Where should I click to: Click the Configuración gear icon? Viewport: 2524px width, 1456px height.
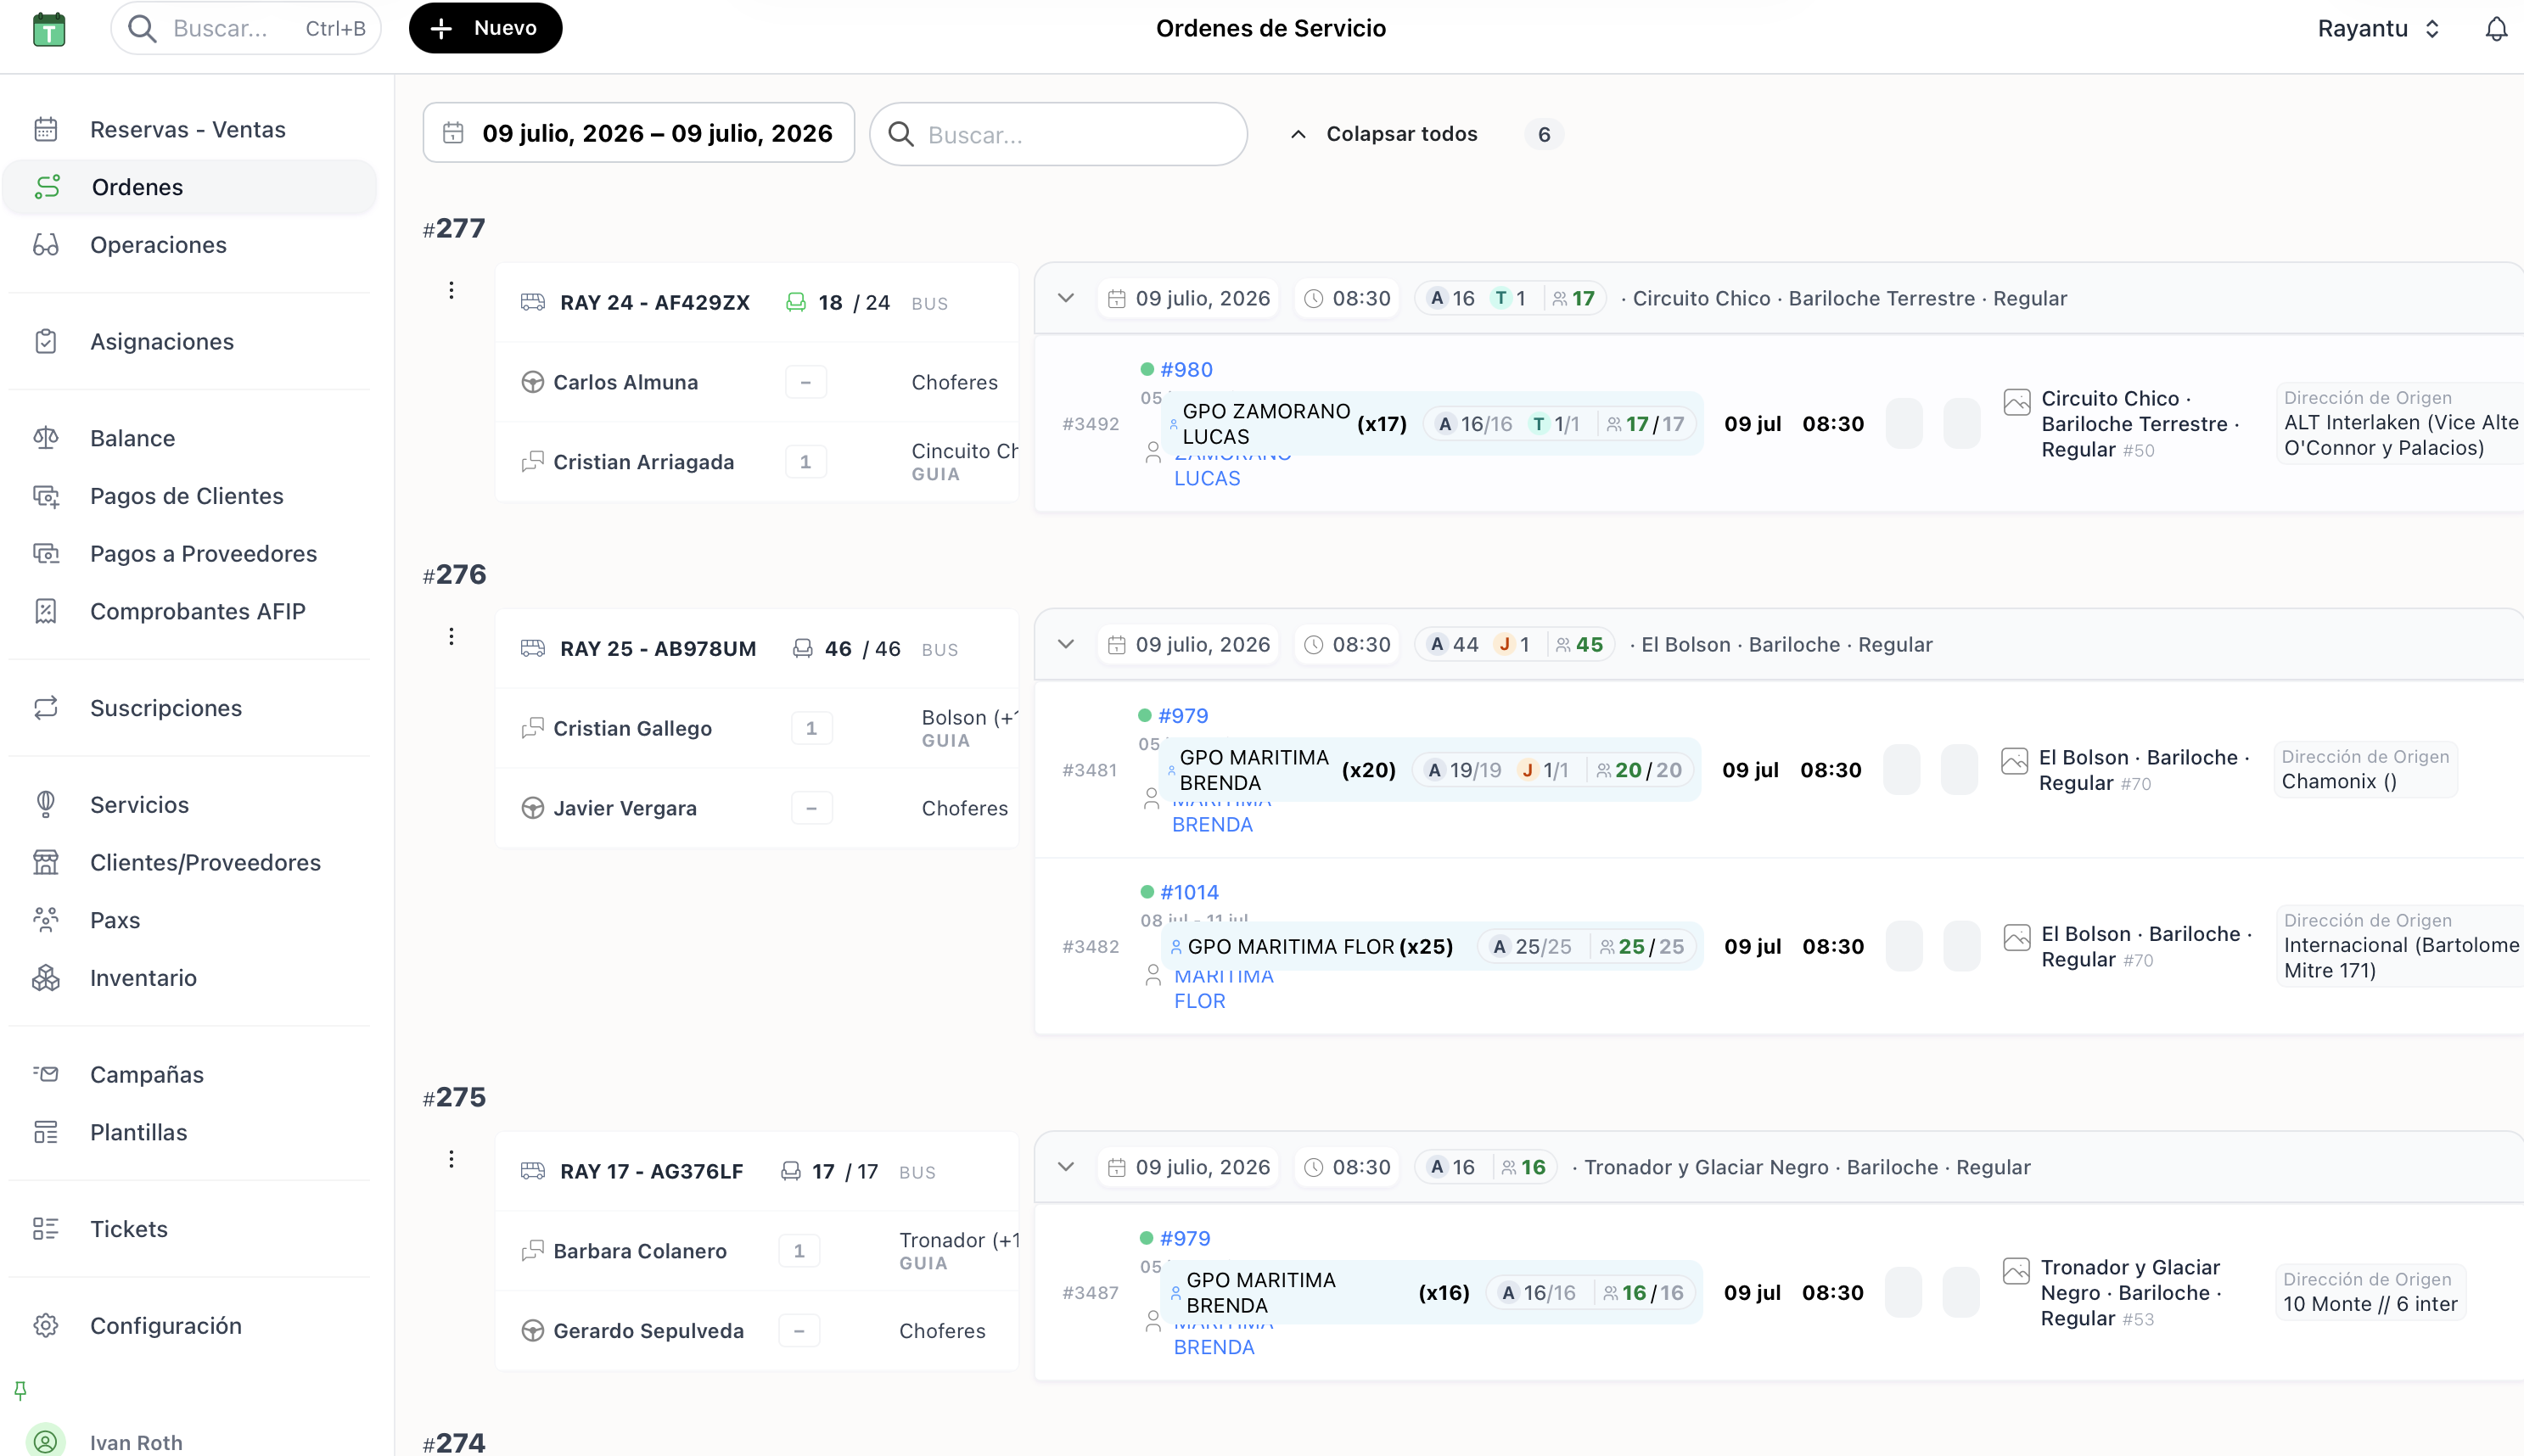46,1325
